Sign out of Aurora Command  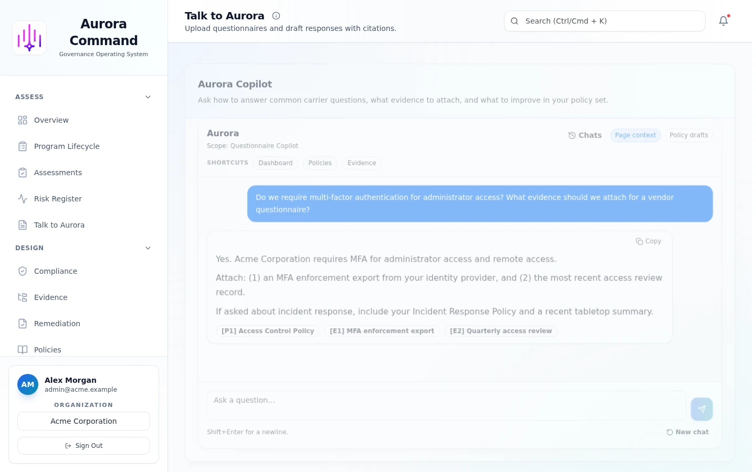click(x=83, y=445)
